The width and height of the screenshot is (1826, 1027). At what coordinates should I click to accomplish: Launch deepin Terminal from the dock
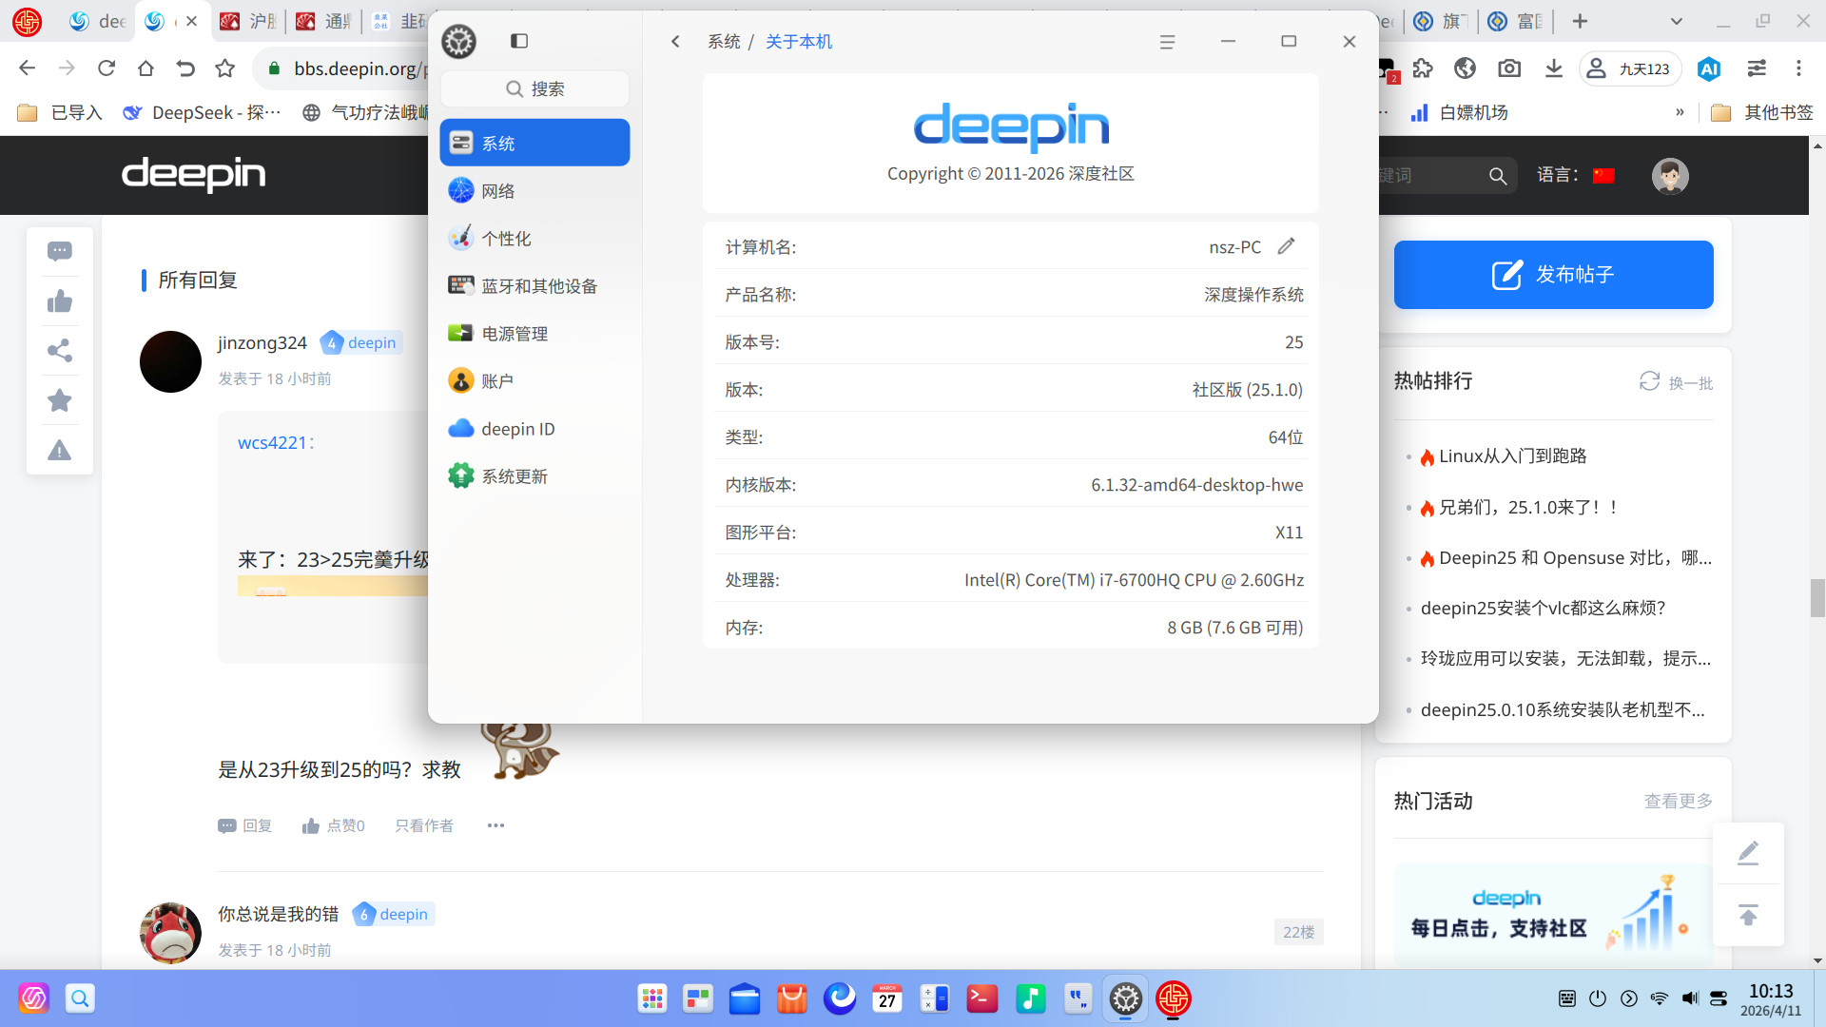tap(982, 998)
